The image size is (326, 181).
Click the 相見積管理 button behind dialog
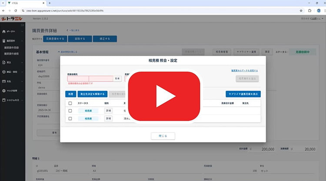tap(222, 52)
